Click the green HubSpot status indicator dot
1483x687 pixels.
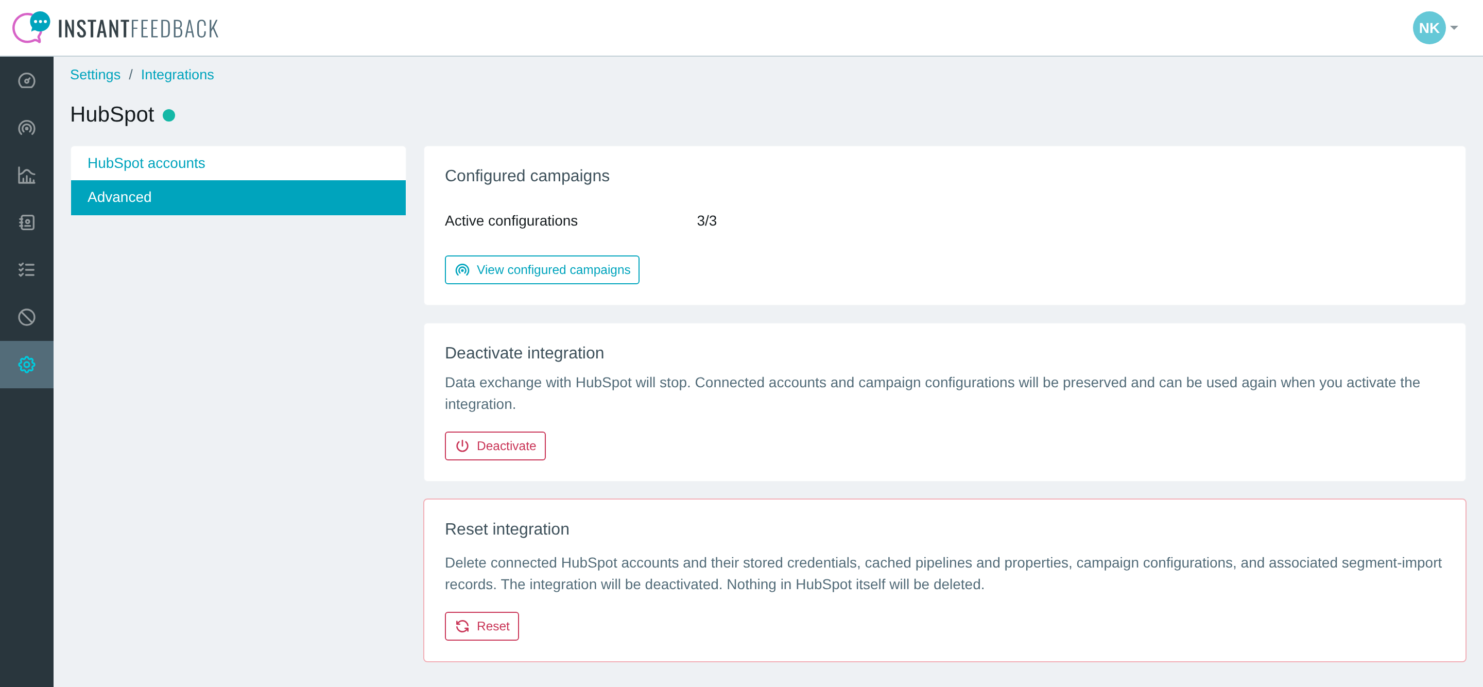click(169, 115)
